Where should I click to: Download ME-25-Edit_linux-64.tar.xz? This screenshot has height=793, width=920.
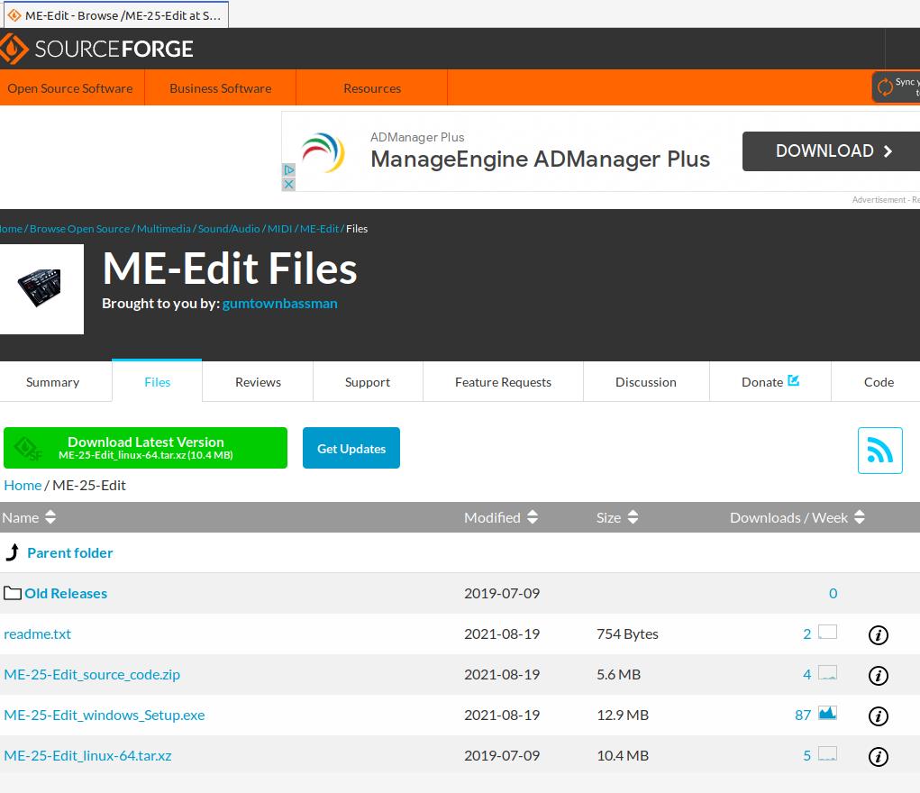(x=88, y=755)
